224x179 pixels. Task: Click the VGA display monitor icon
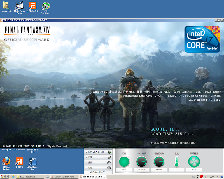tap(109, 152)
